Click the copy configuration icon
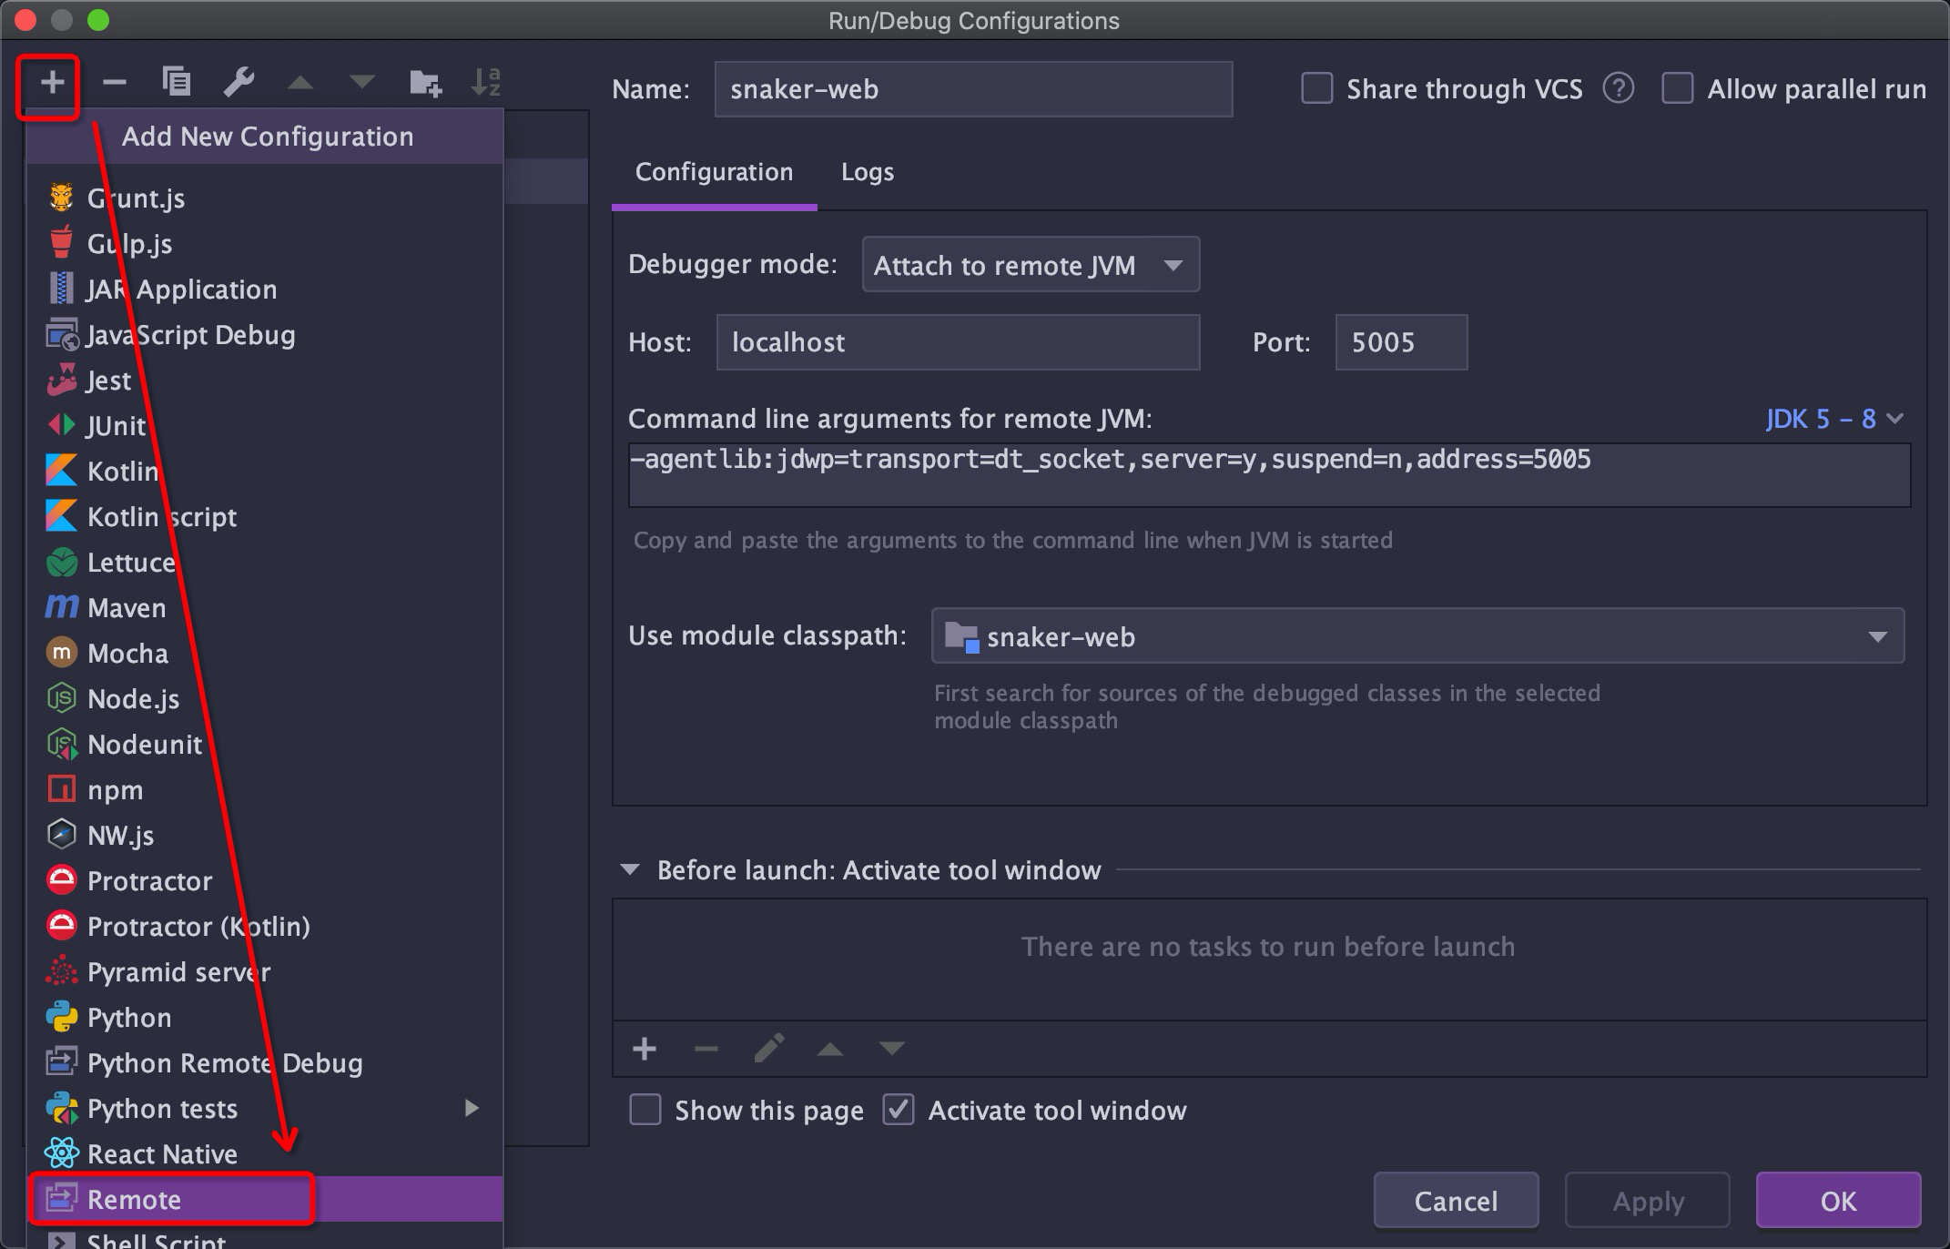The width and height of the screenshot is (1950, 1249). point(177,81)
